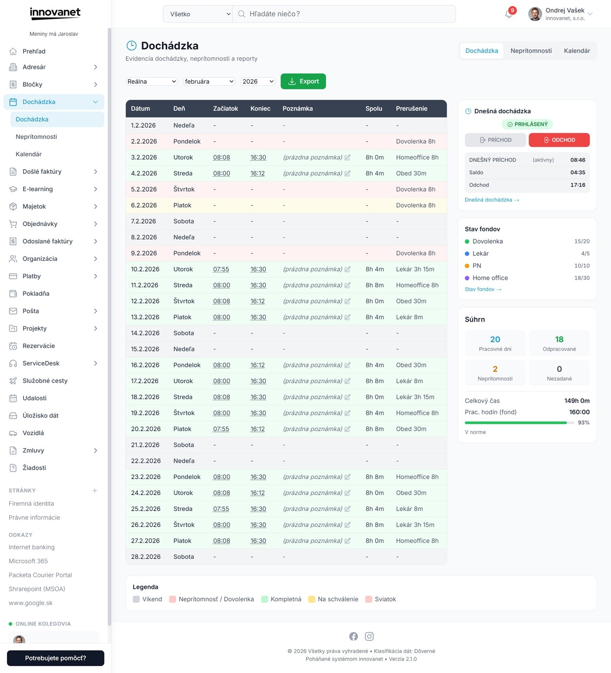Edit note icon for 27.2.2026 row
Viewport: 611px width, 673px height.
click(x=347, y=541)
